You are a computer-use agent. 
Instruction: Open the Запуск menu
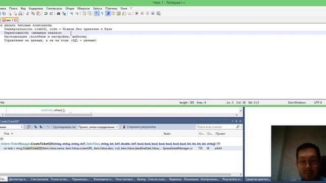pyautogui.click(x=97, y=9)
